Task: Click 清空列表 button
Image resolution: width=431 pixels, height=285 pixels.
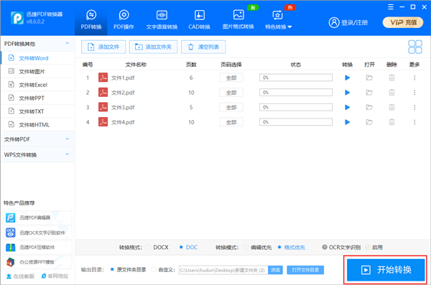Action: [x=203, y=47]
